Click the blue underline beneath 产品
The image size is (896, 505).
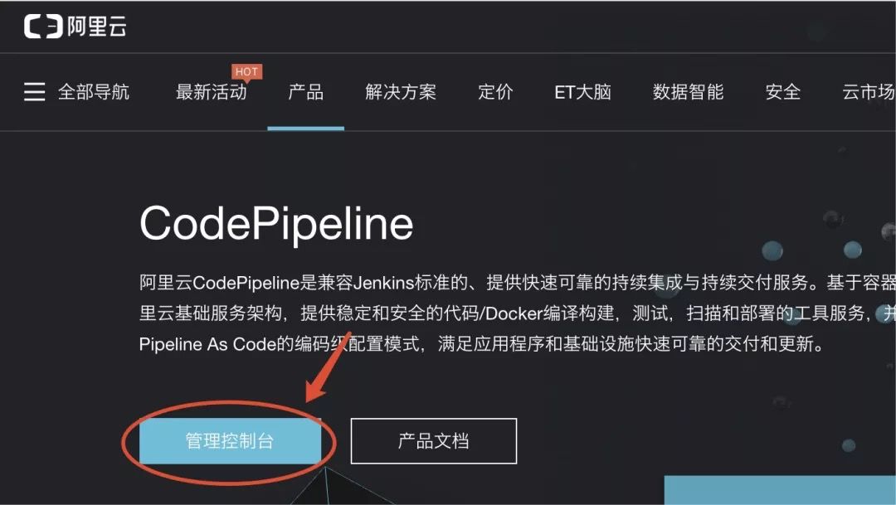(305, 129)
